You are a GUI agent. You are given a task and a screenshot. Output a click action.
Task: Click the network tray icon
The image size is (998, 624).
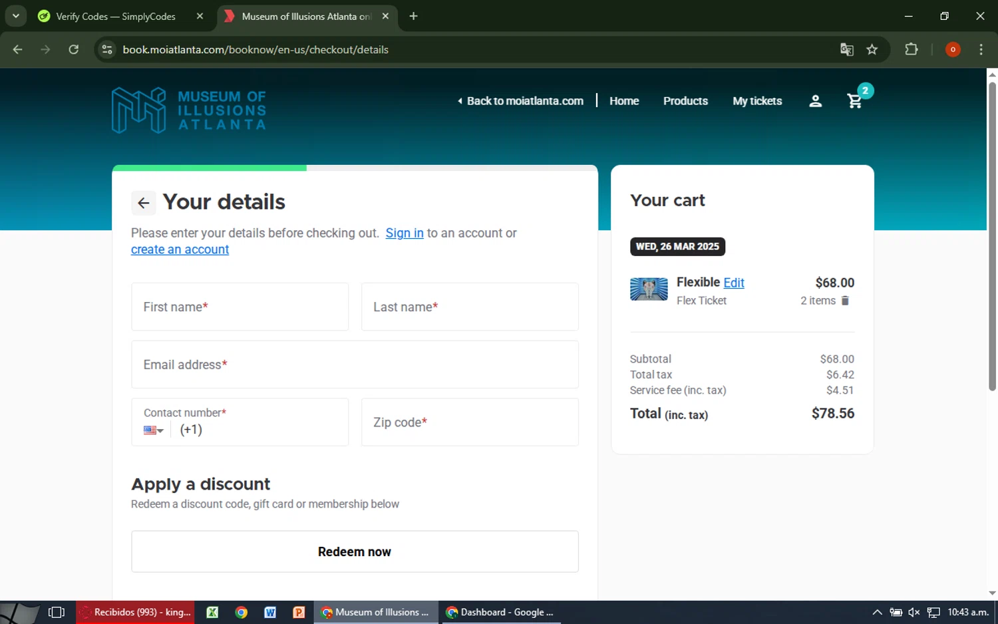[933, 612]
